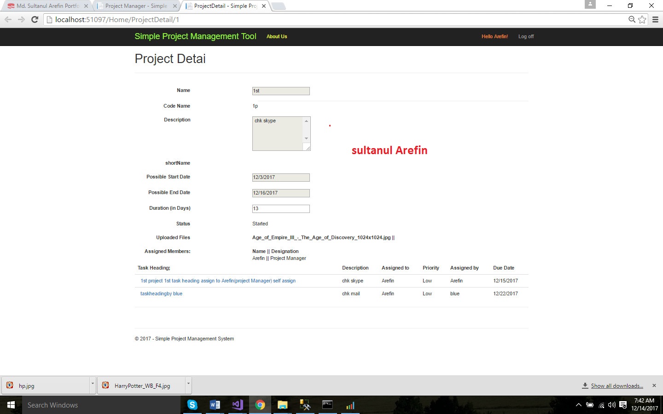Open Visual Studio from the taskbar
The image size is (663, 414).
[x=238, y=405]
